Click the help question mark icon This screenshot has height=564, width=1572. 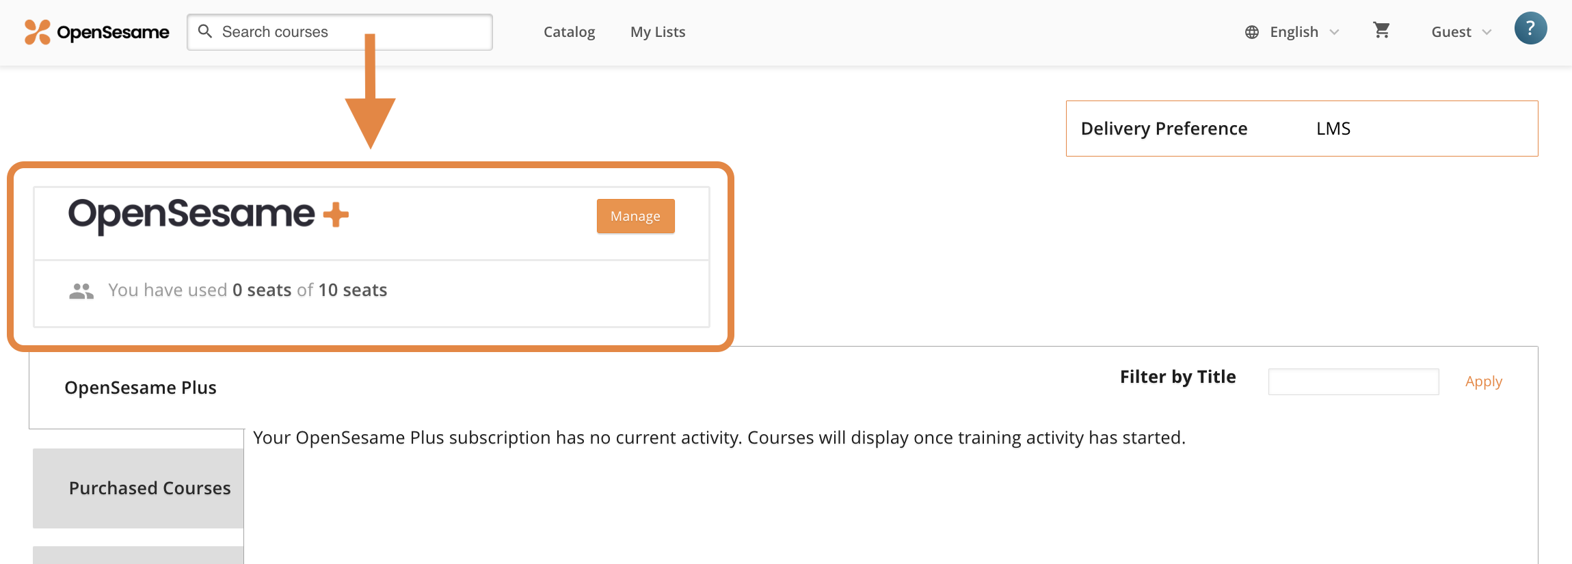pyautogui.click(x=1530, y=28)
